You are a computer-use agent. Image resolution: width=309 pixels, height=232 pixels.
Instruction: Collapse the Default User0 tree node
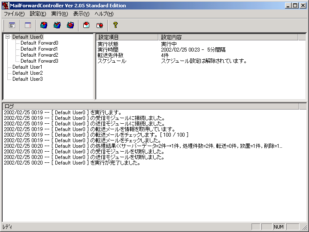click(7, 37)
